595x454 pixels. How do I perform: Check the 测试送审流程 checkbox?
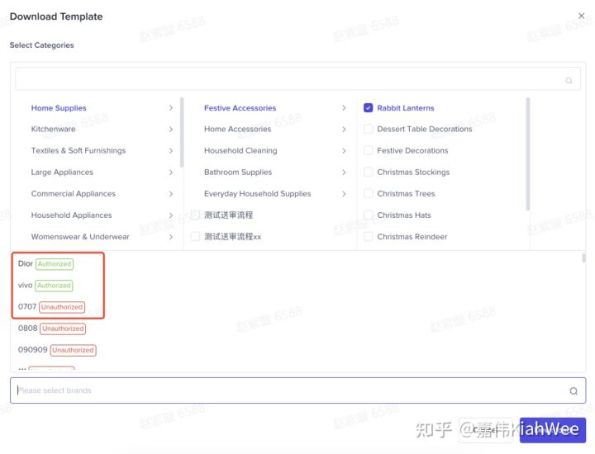[x=195, y=215]
